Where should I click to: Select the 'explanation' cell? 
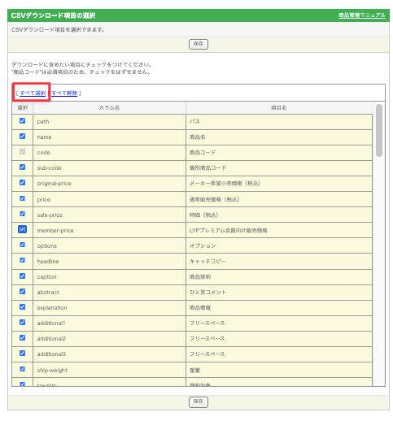click(109, 307)
